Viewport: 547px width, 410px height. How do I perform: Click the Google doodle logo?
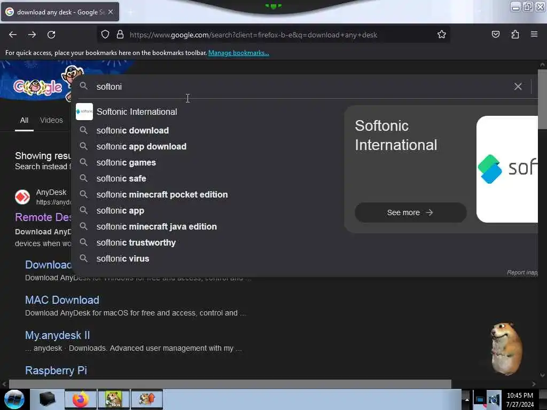[38, 87]
